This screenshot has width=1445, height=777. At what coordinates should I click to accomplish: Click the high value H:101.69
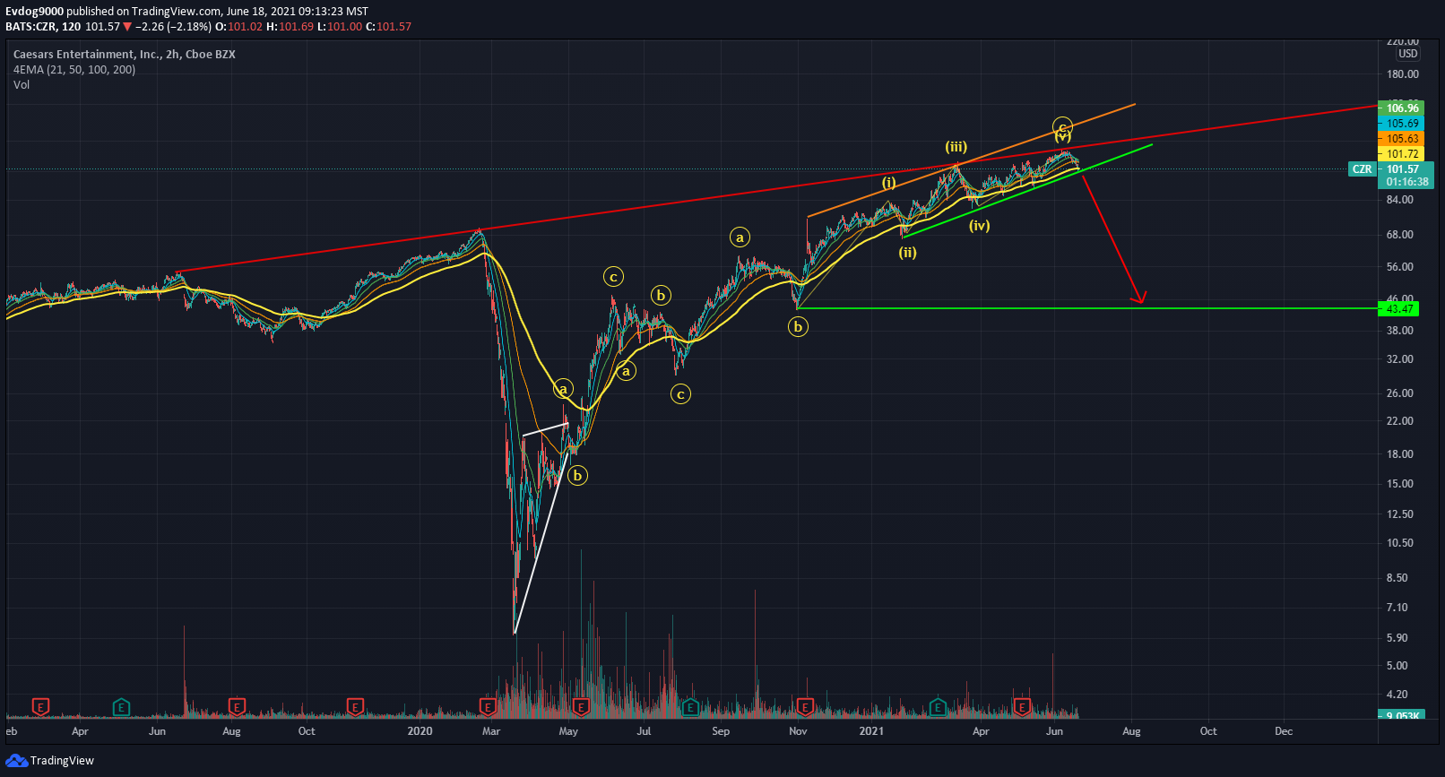pyautogui.click(x=290, y=27)
